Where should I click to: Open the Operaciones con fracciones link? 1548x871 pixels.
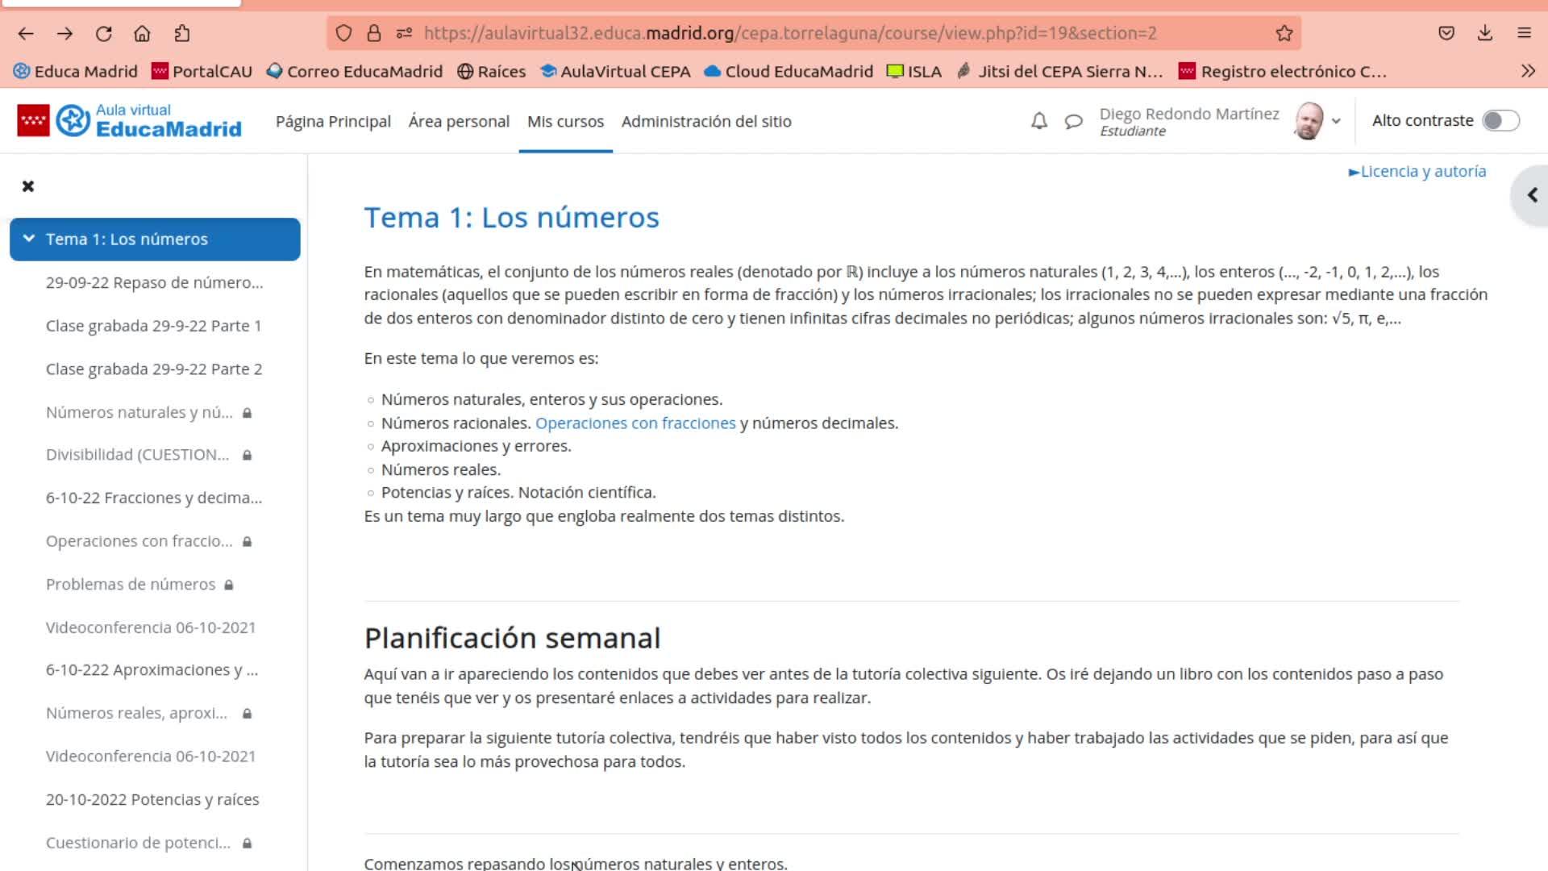635,423
